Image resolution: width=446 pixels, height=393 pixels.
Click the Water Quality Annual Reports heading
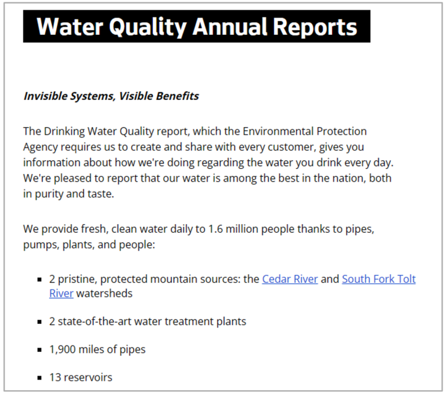(196, 27)
